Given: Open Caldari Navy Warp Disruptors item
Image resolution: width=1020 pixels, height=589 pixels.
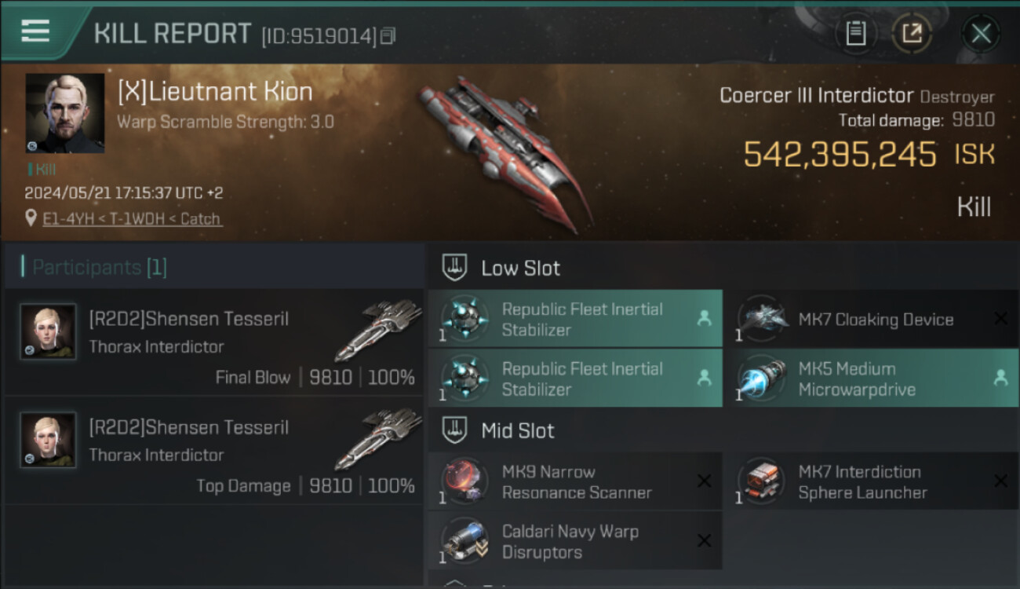Looking at the screenshot, I should 575,541.
